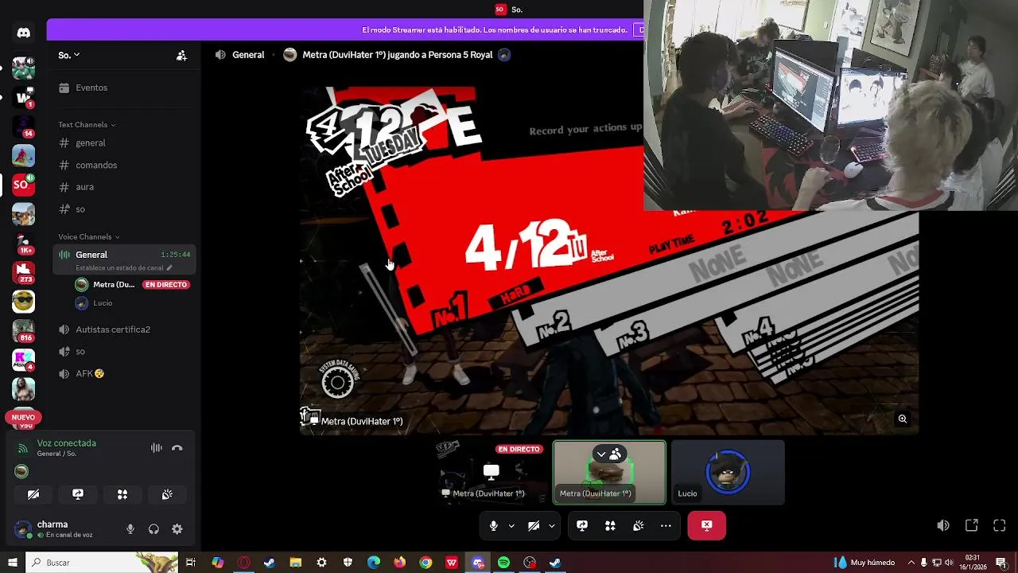
Task: Mute microphone in the user panel
Action: click(130, 529)
